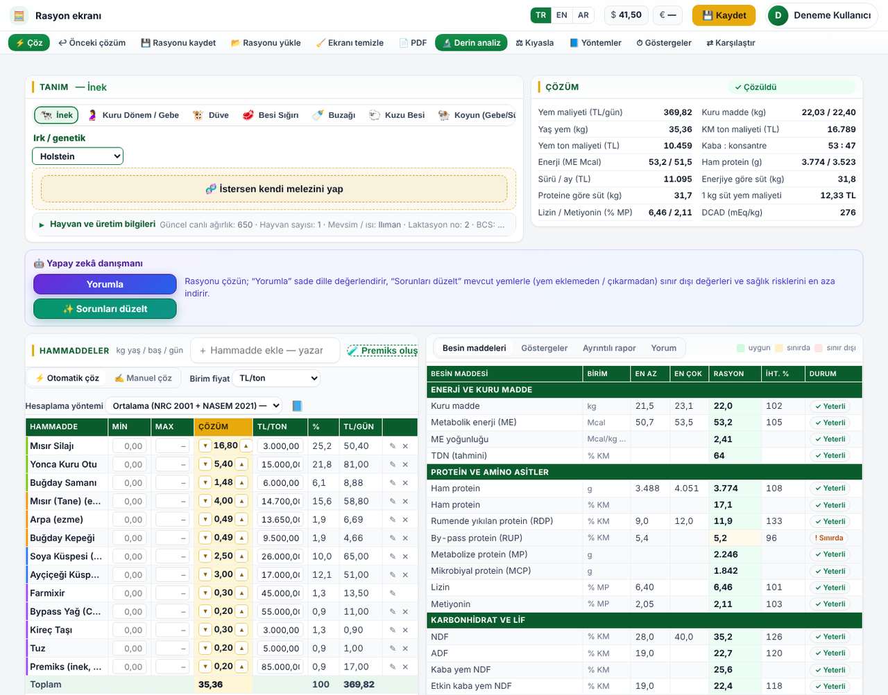Switch to Manuel çöz mode
Screen dimensions: 888x695
point(143,378)
